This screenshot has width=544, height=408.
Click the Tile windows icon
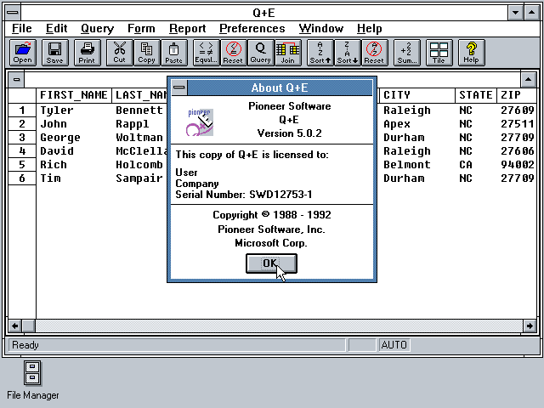[439, 53]
